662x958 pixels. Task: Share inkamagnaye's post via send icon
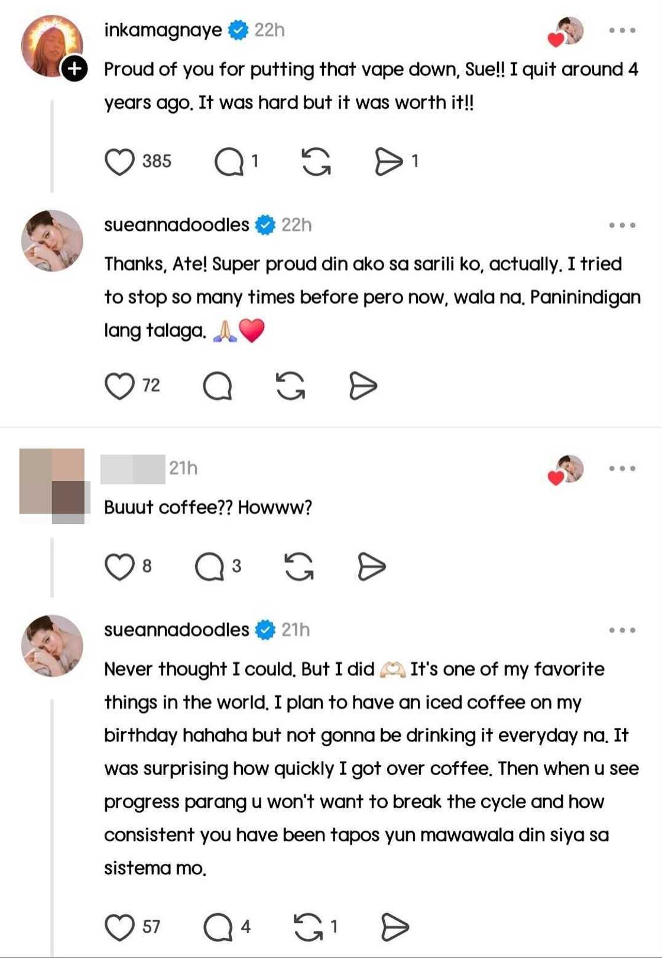(x=389, y=162)
